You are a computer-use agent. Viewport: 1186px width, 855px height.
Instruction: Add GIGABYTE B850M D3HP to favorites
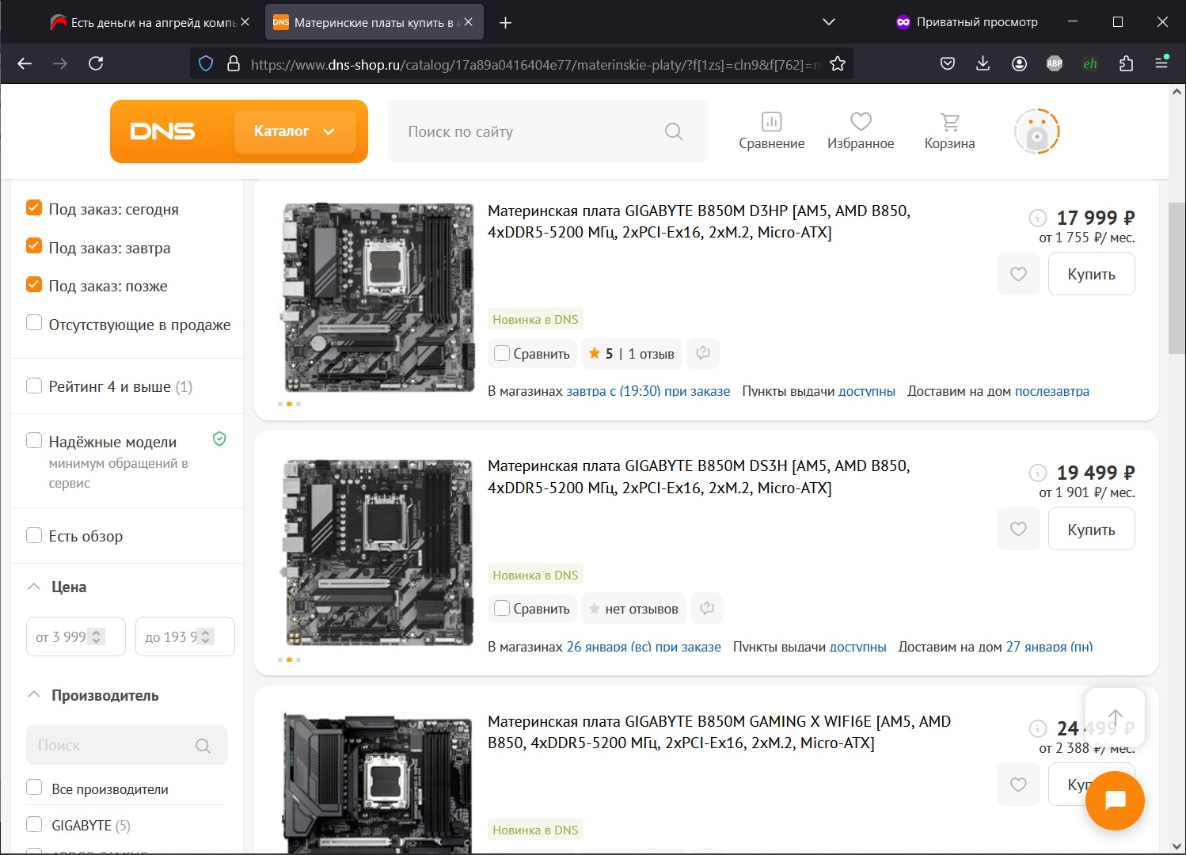pos(1018,274)
